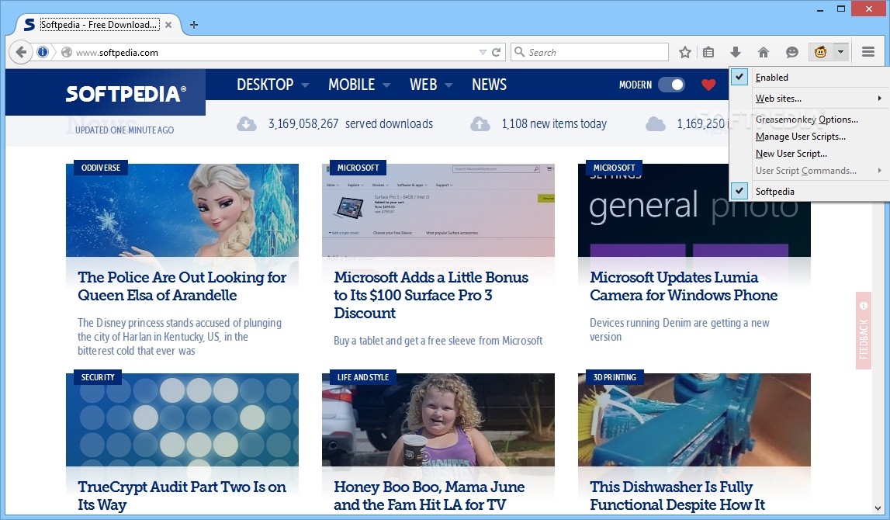
Task: Open a new tab with plus icon
Action: click(x=193, y=24)
